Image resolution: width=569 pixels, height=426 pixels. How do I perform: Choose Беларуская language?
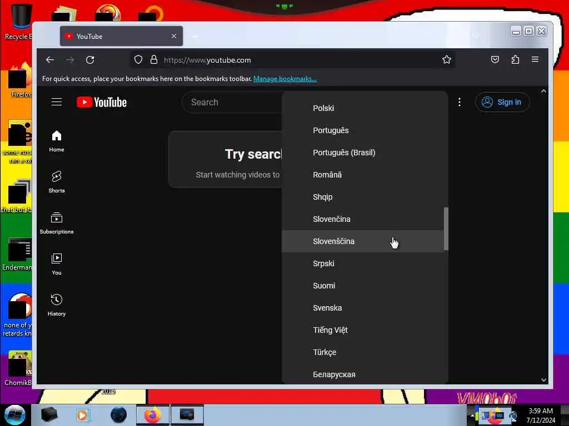click(x=363, y=374)
